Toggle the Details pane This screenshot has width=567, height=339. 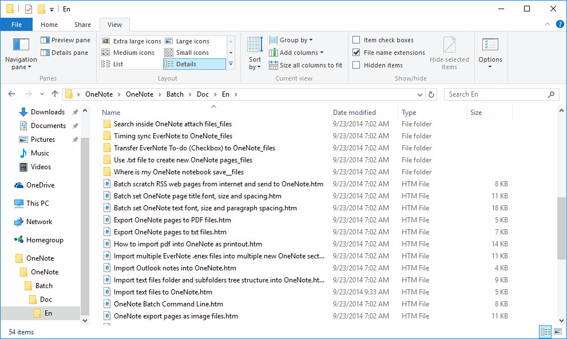coord(64,53)
